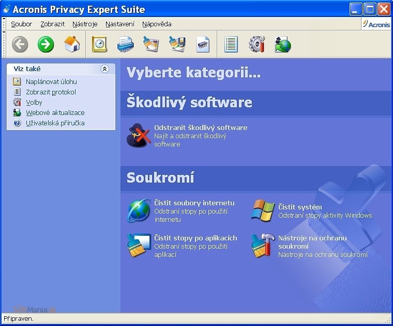
Task: Open Nástroje na ochranu soukromí
Action: [312, 242]
